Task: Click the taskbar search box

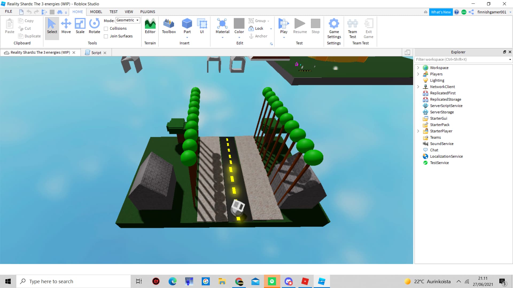Action: pyautogui.click(x=73, y=281)
